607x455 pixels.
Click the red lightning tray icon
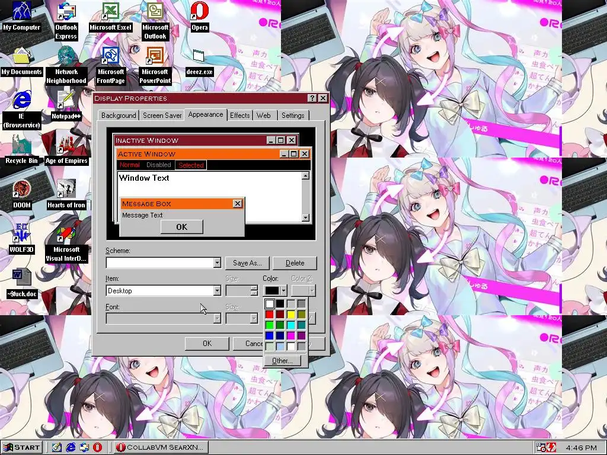pos(551,448)
